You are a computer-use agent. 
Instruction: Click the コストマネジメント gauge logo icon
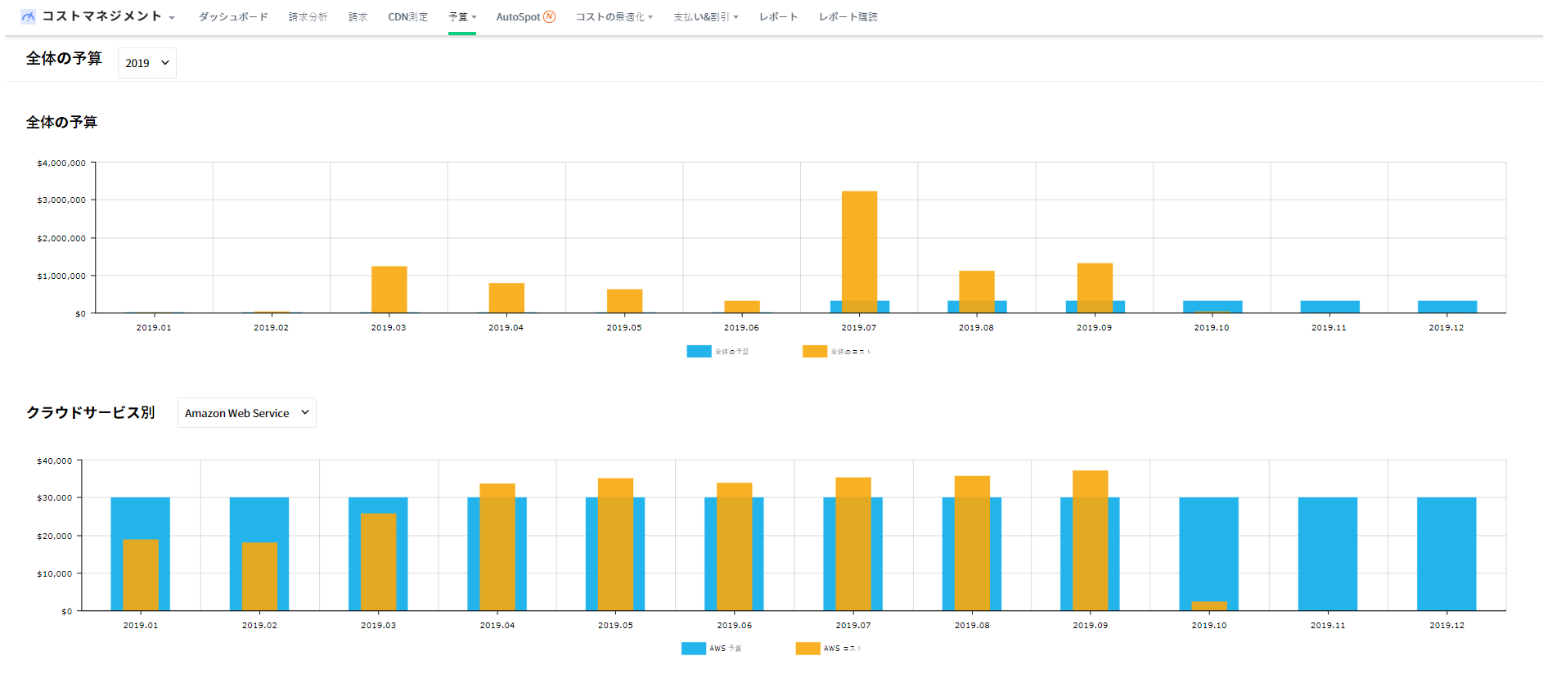pos(28,16)
